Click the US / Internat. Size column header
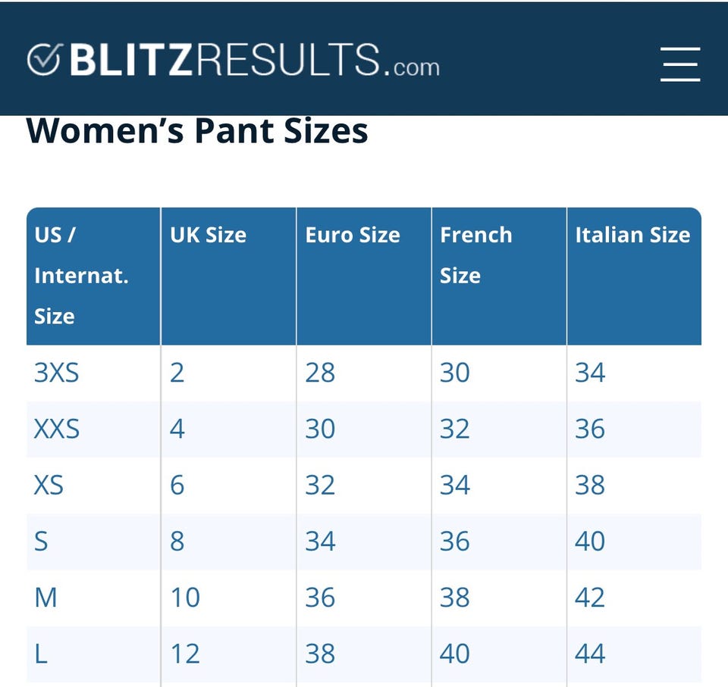Screen dimensions: 728x687 [81, 276]
